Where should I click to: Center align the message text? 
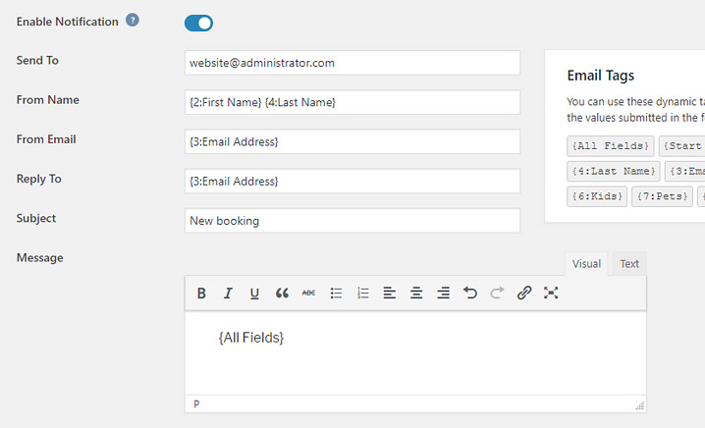pos(416,293)
